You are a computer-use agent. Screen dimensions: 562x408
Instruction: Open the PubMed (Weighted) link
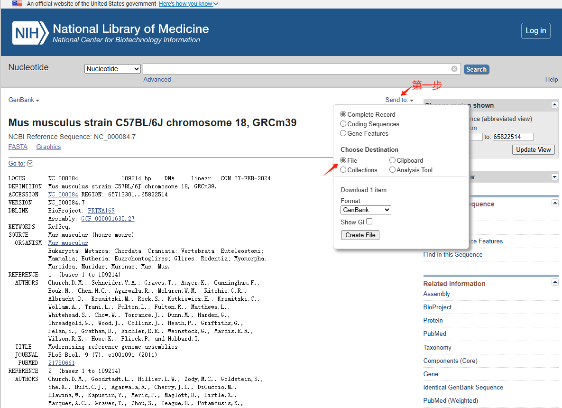tap(451, 400)
